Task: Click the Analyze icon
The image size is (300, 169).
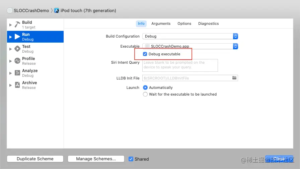Action: coord(17,73)
